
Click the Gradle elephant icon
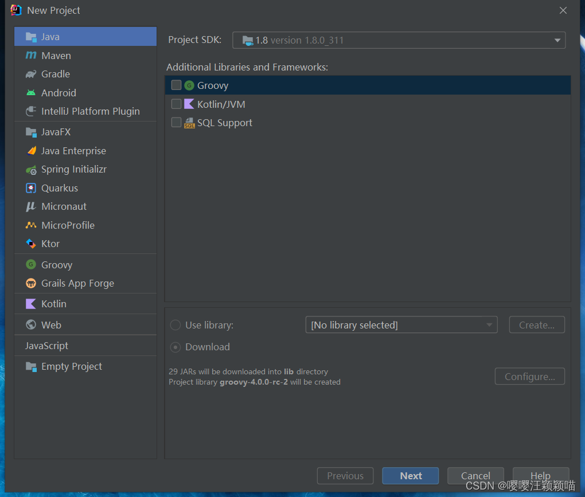[31, 74]
